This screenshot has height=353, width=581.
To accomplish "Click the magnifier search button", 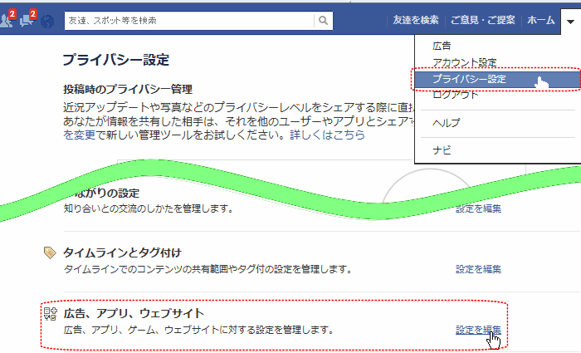I will pyautogui.click(x=323, y=20).
